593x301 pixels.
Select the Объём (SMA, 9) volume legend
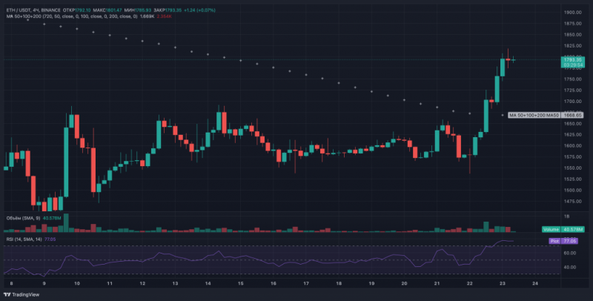point(24,218)
